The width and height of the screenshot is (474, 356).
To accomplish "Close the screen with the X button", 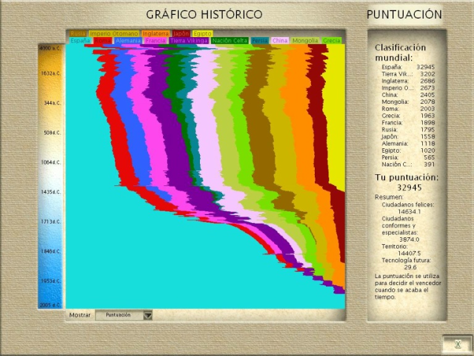I will pos(457,344).
